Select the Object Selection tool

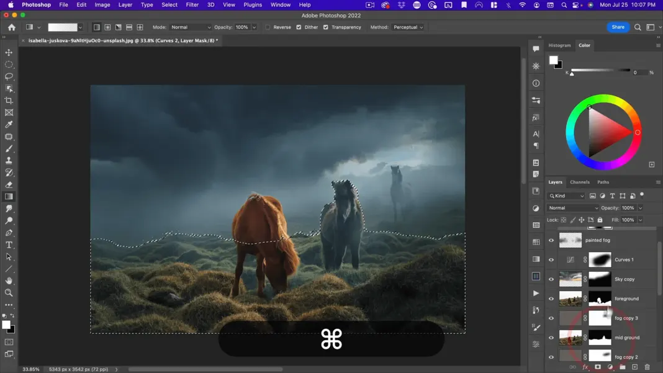(9, 88)
